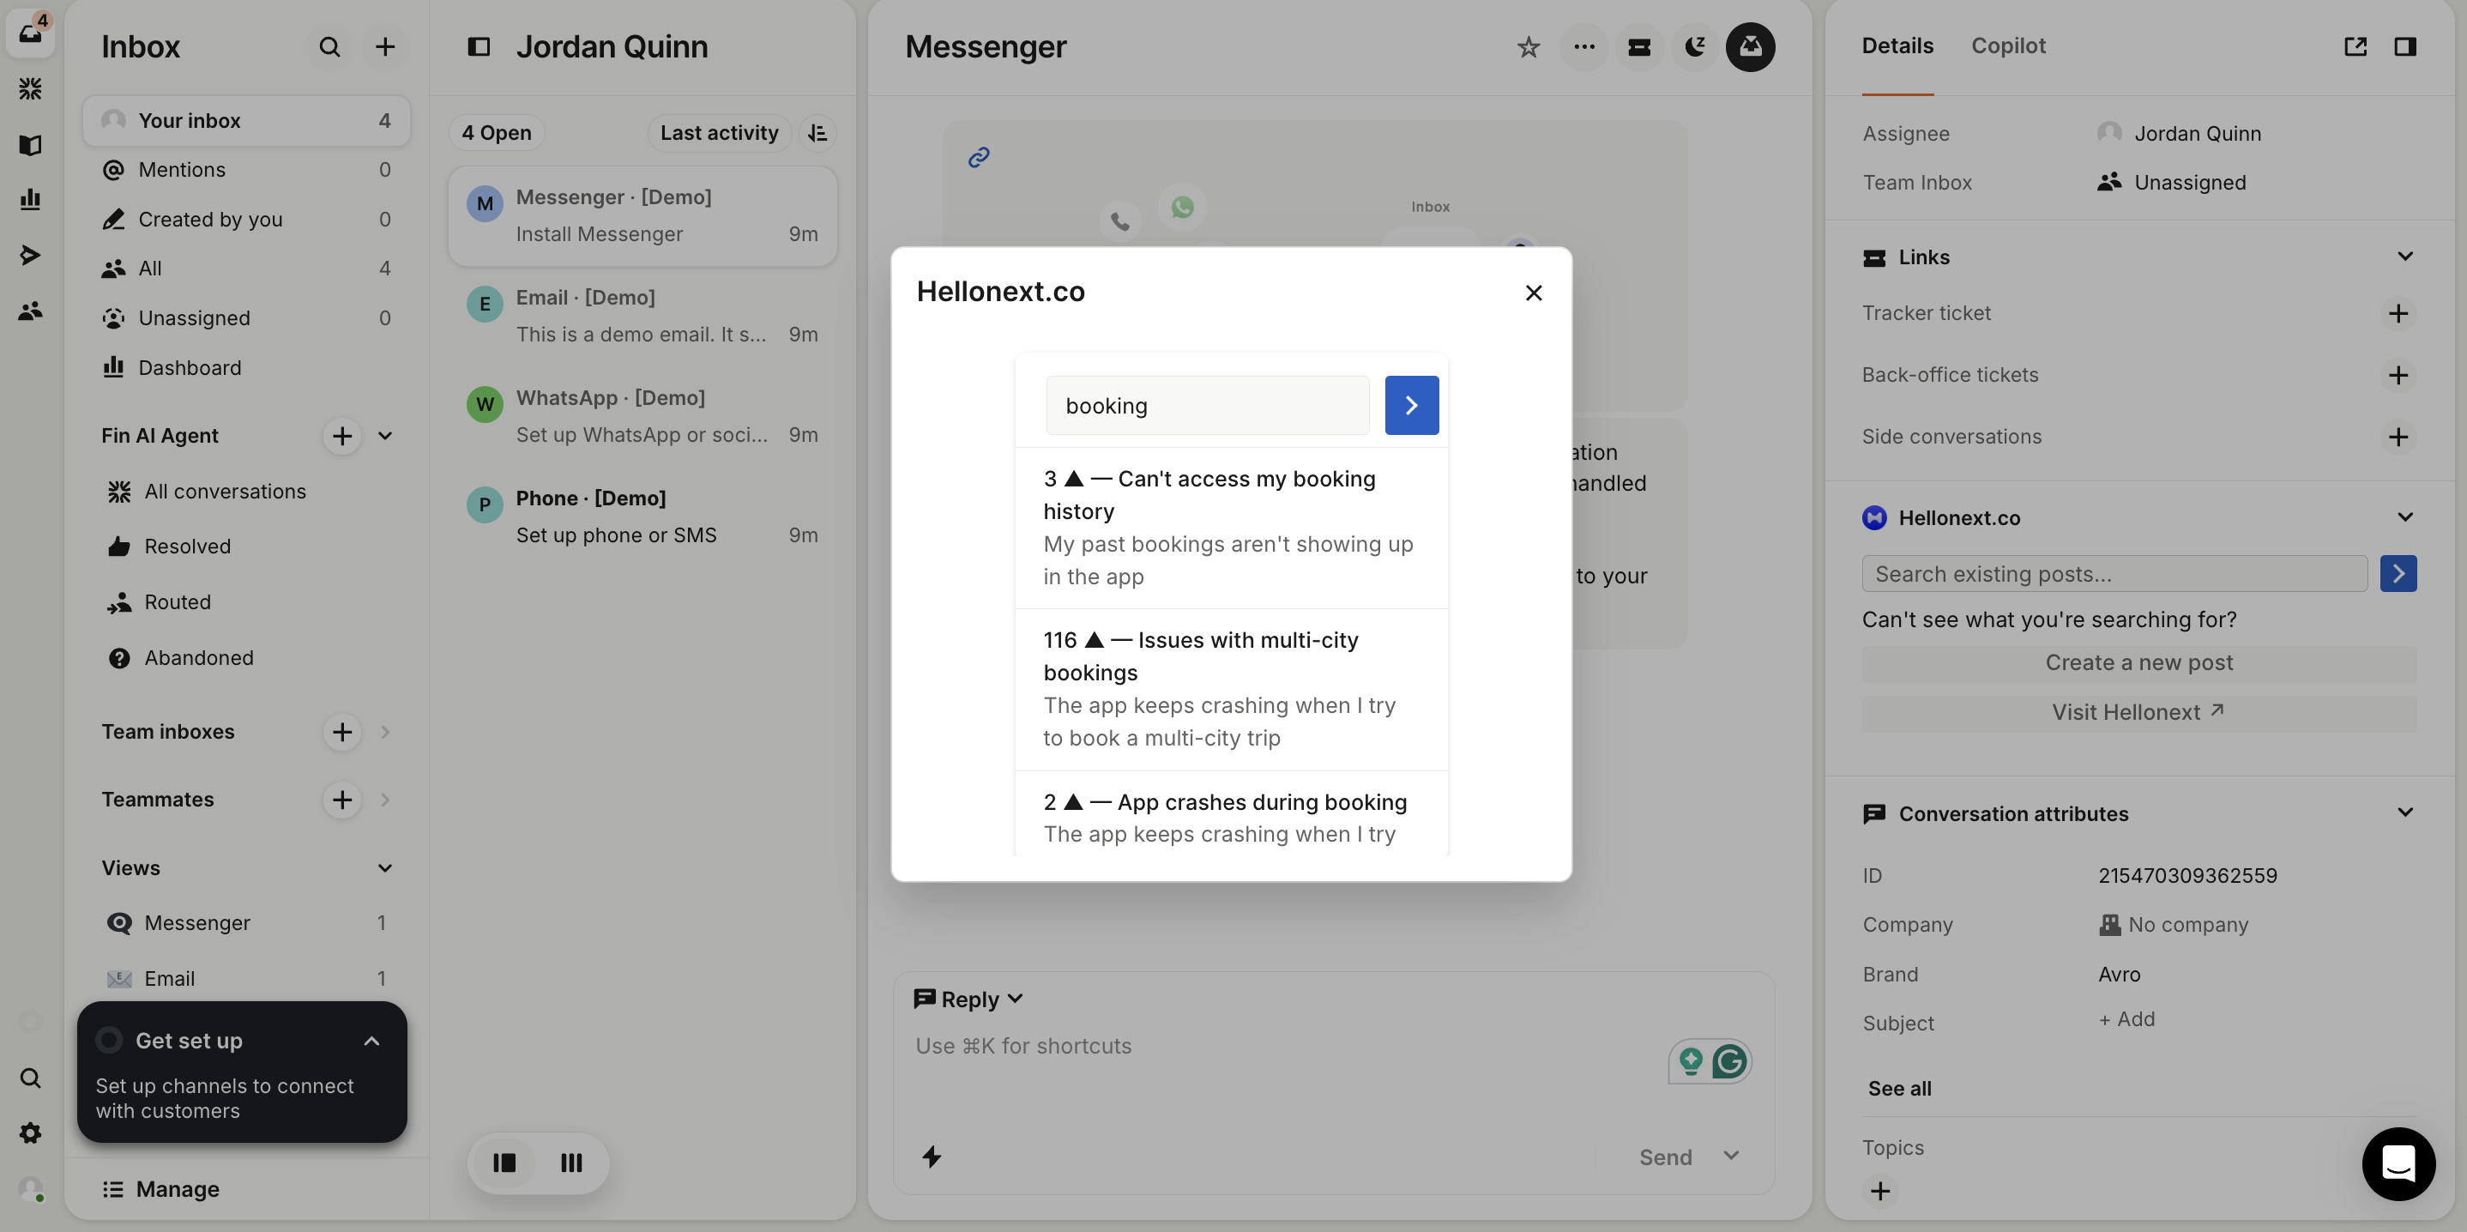Open the Dashboard item
The width and height of the screenshot is (2467, 1232).
pyautogui.click(x=246, y=368)
